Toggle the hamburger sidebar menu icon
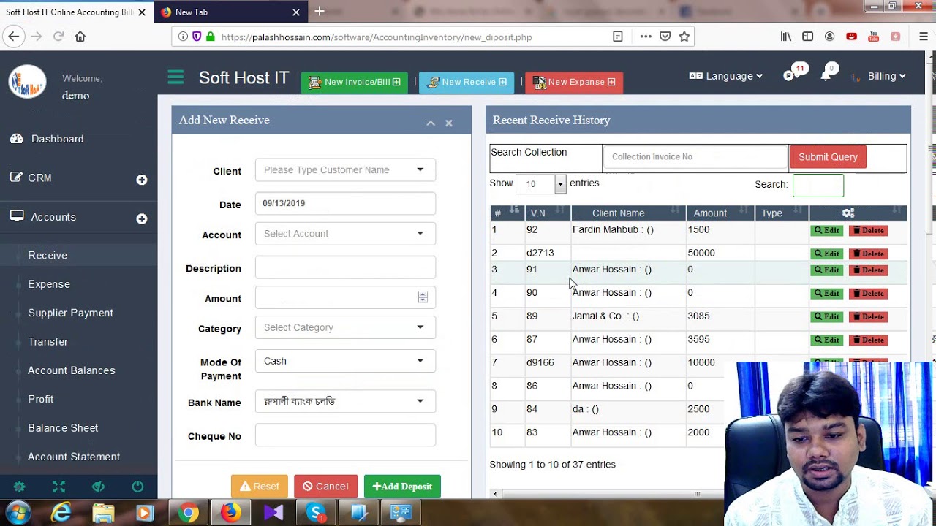The image size is (936, 526). (x=175, y=77)
